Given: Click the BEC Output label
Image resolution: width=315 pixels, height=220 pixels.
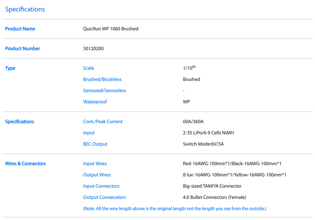Looking at the screenshot, I should [x=95, y=144].
